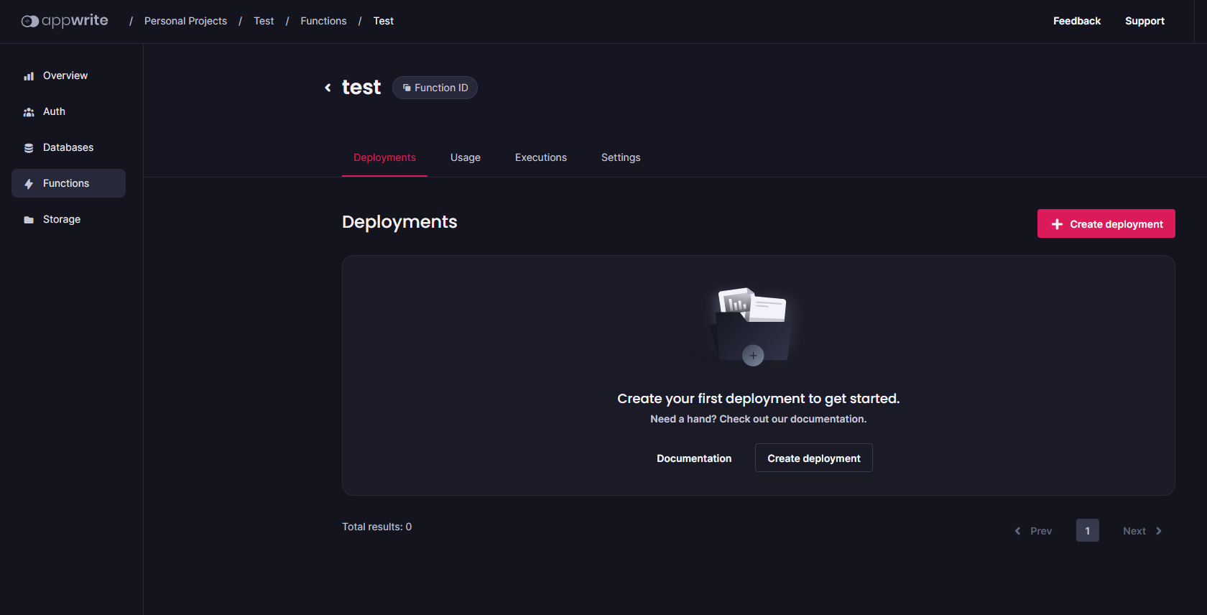Open Overview via its bar chart icon

point(29,76)
